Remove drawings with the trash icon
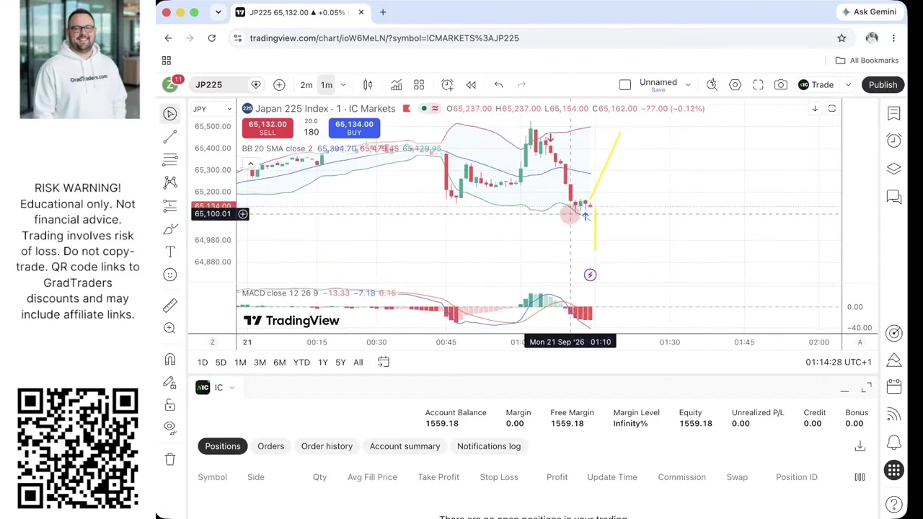Screen dimensions: 923x519 pos(170,459)
